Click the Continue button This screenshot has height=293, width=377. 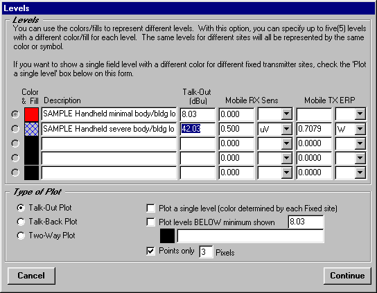[x=347, y=276]
